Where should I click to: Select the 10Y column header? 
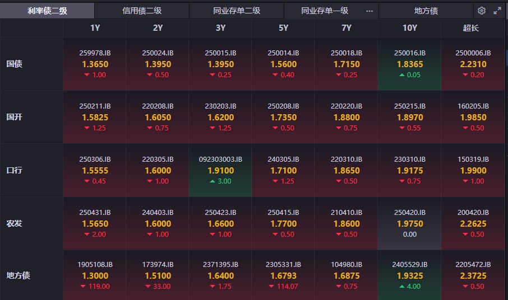point(409,28)
